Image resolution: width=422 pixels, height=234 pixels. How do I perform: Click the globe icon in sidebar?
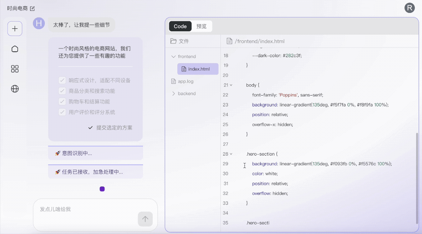click(15, 89)
